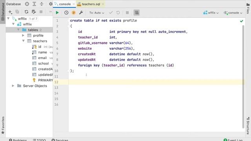
Task: Select the createdAt column in tree
Action: tap(45, 69)
